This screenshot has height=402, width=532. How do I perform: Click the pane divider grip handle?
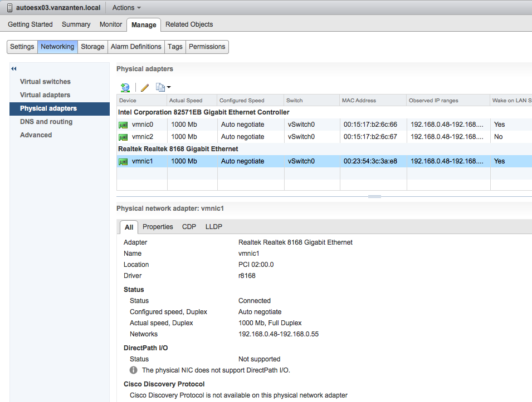tap(374, 196)
